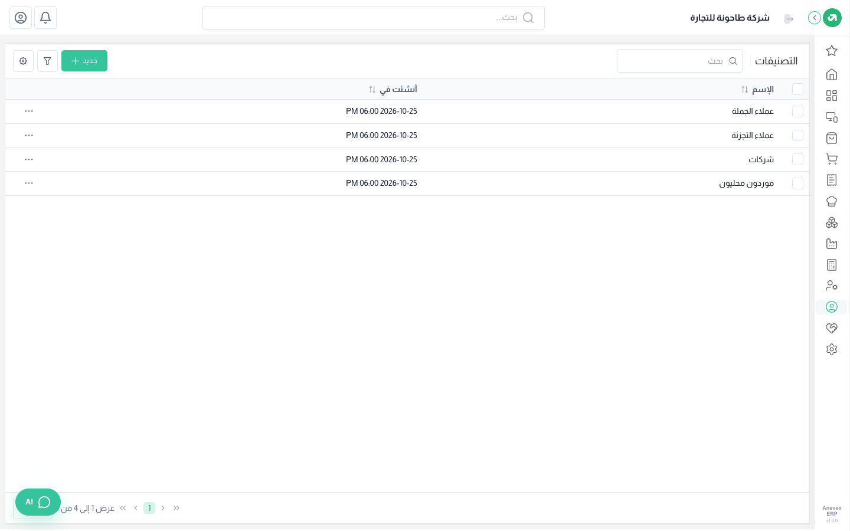Viewport: 850px width, 531px height.
Task: Check the box for موردون محليون
Action: click(797, 183)
